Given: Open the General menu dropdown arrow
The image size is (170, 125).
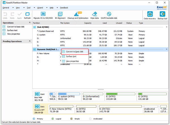Looking at the screenshot, I should click(13, 8).
